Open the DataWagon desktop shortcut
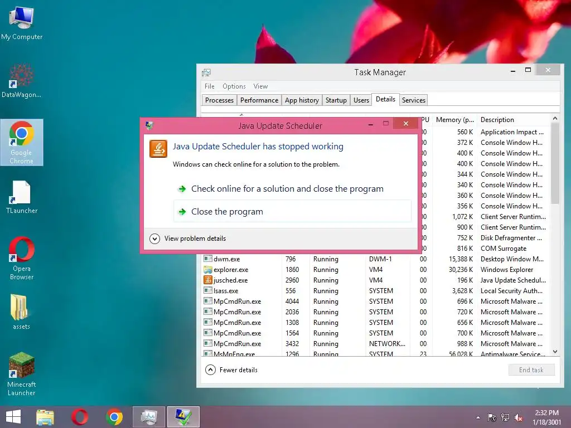The width and height of the screenshot is (571, 428). click(22, 81)
